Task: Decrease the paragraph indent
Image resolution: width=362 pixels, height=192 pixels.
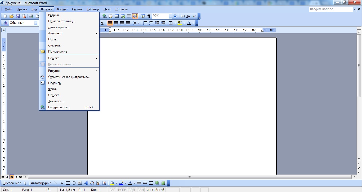Action: [x=157, y=23]
